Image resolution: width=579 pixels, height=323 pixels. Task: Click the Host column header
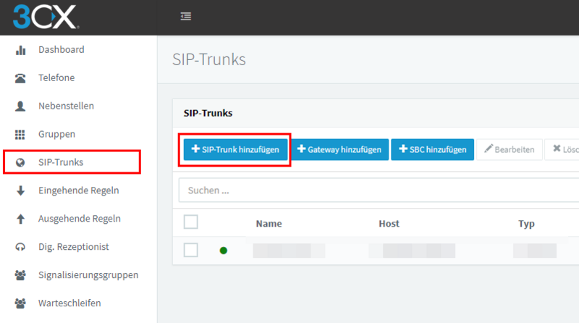pyautogui.click(x=389, y=224)
